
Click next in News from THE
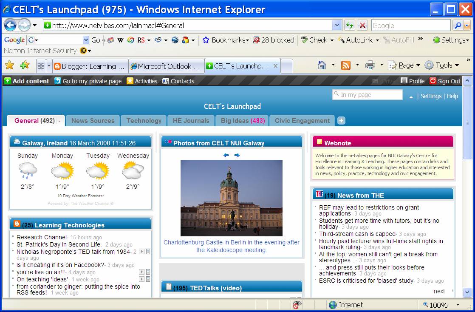(x=439, y=291)
